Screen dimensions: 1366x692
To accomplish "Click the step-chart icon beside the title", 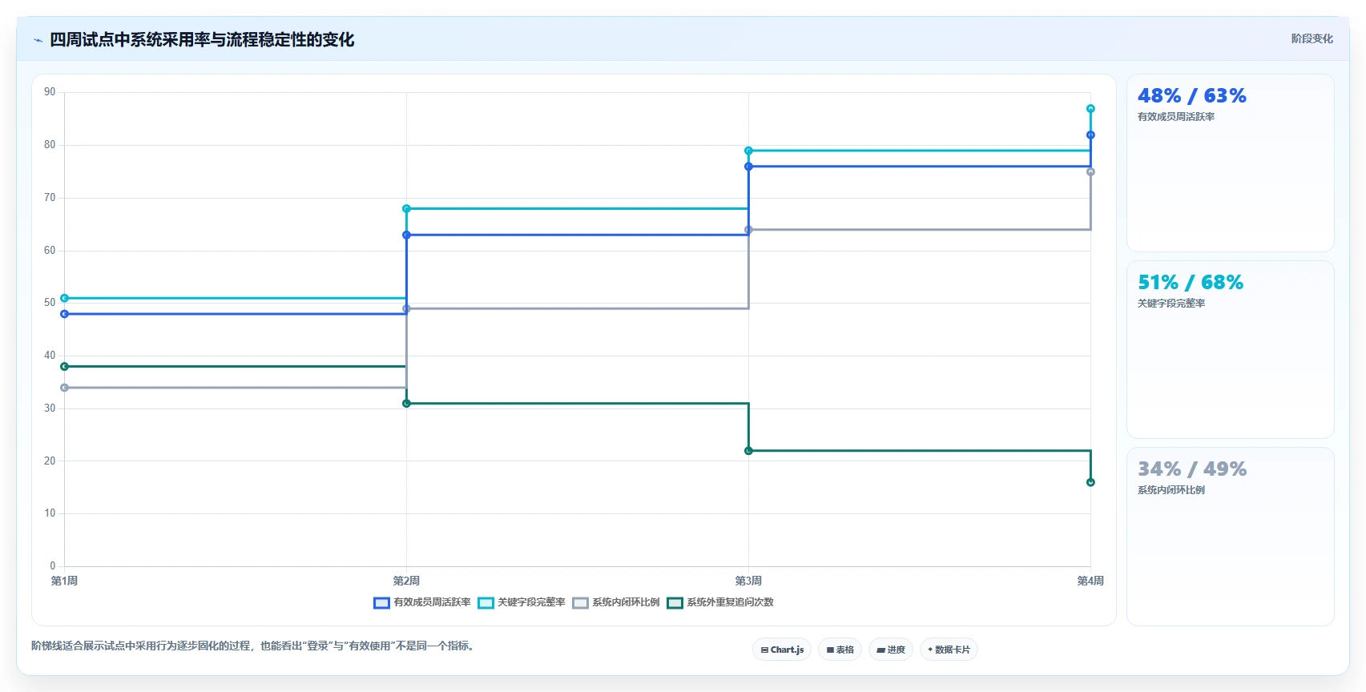I will point(38,40).
